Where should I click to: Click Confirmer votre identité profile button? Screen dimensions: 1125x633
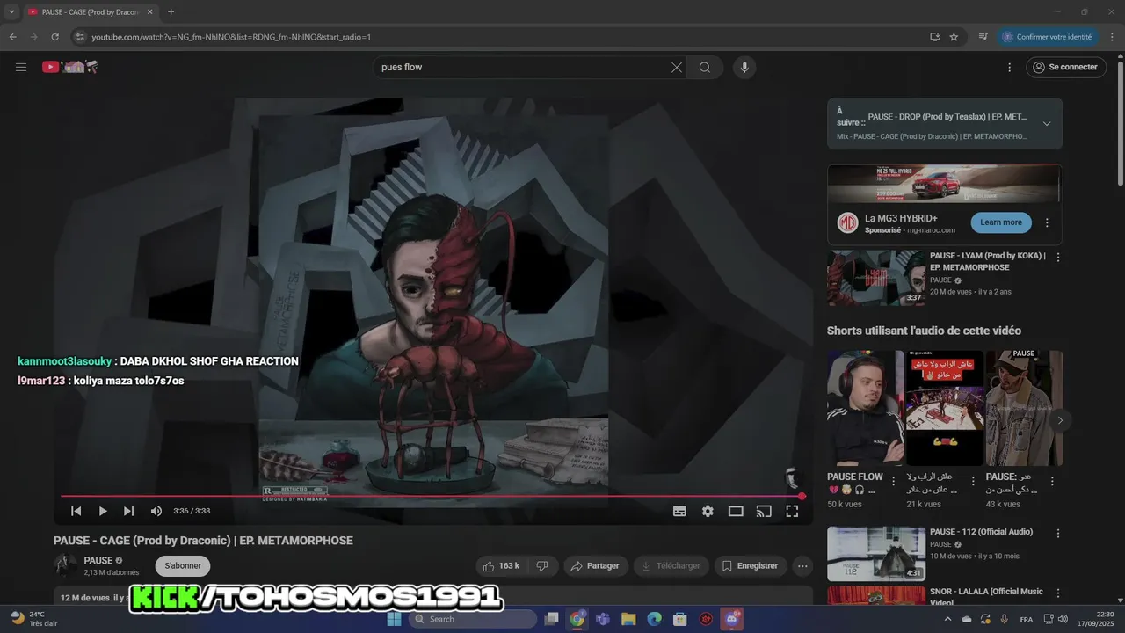coord(1048,37)
